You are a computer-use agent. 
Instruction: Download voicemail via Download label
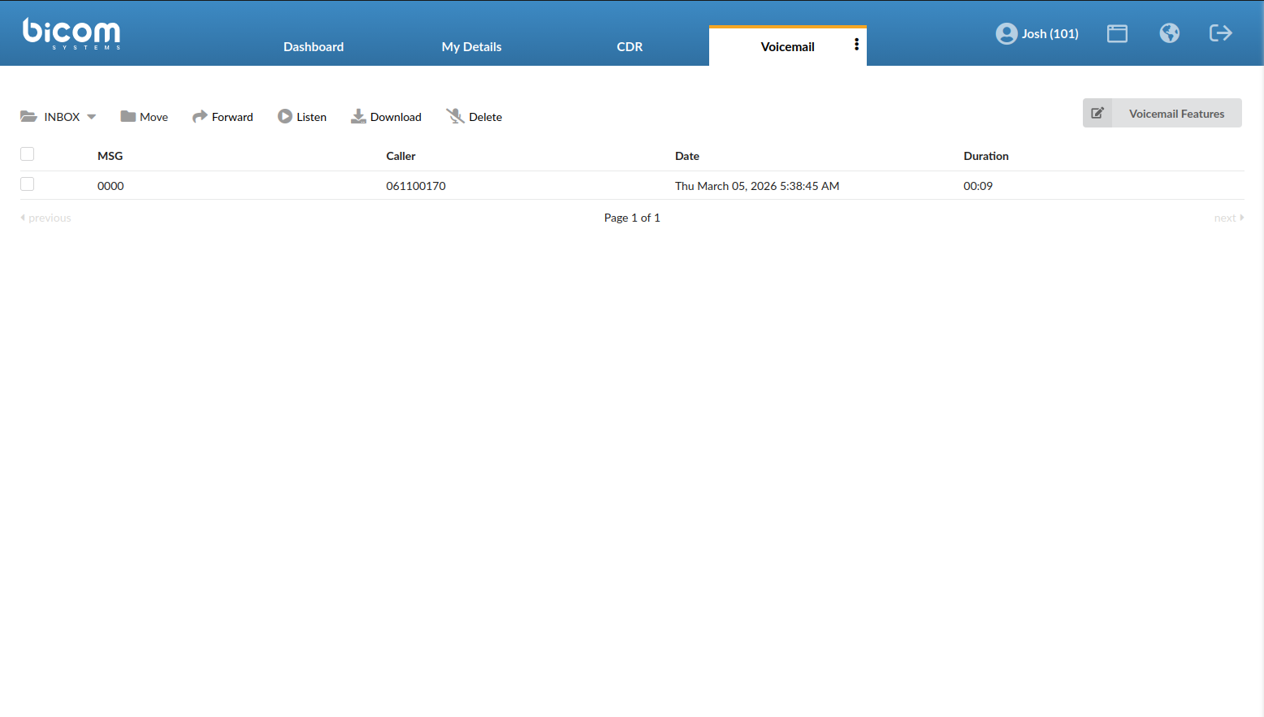(396, 117)
